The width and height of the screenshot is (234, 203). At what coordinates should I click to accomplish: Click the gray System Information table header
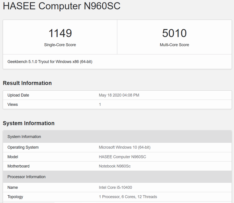click(x=117, y=137)
